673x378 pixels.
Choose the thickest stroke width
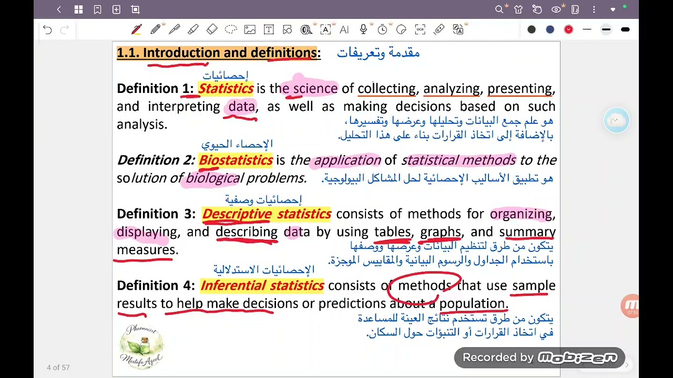pyautogui.click(x=625, y=29)
